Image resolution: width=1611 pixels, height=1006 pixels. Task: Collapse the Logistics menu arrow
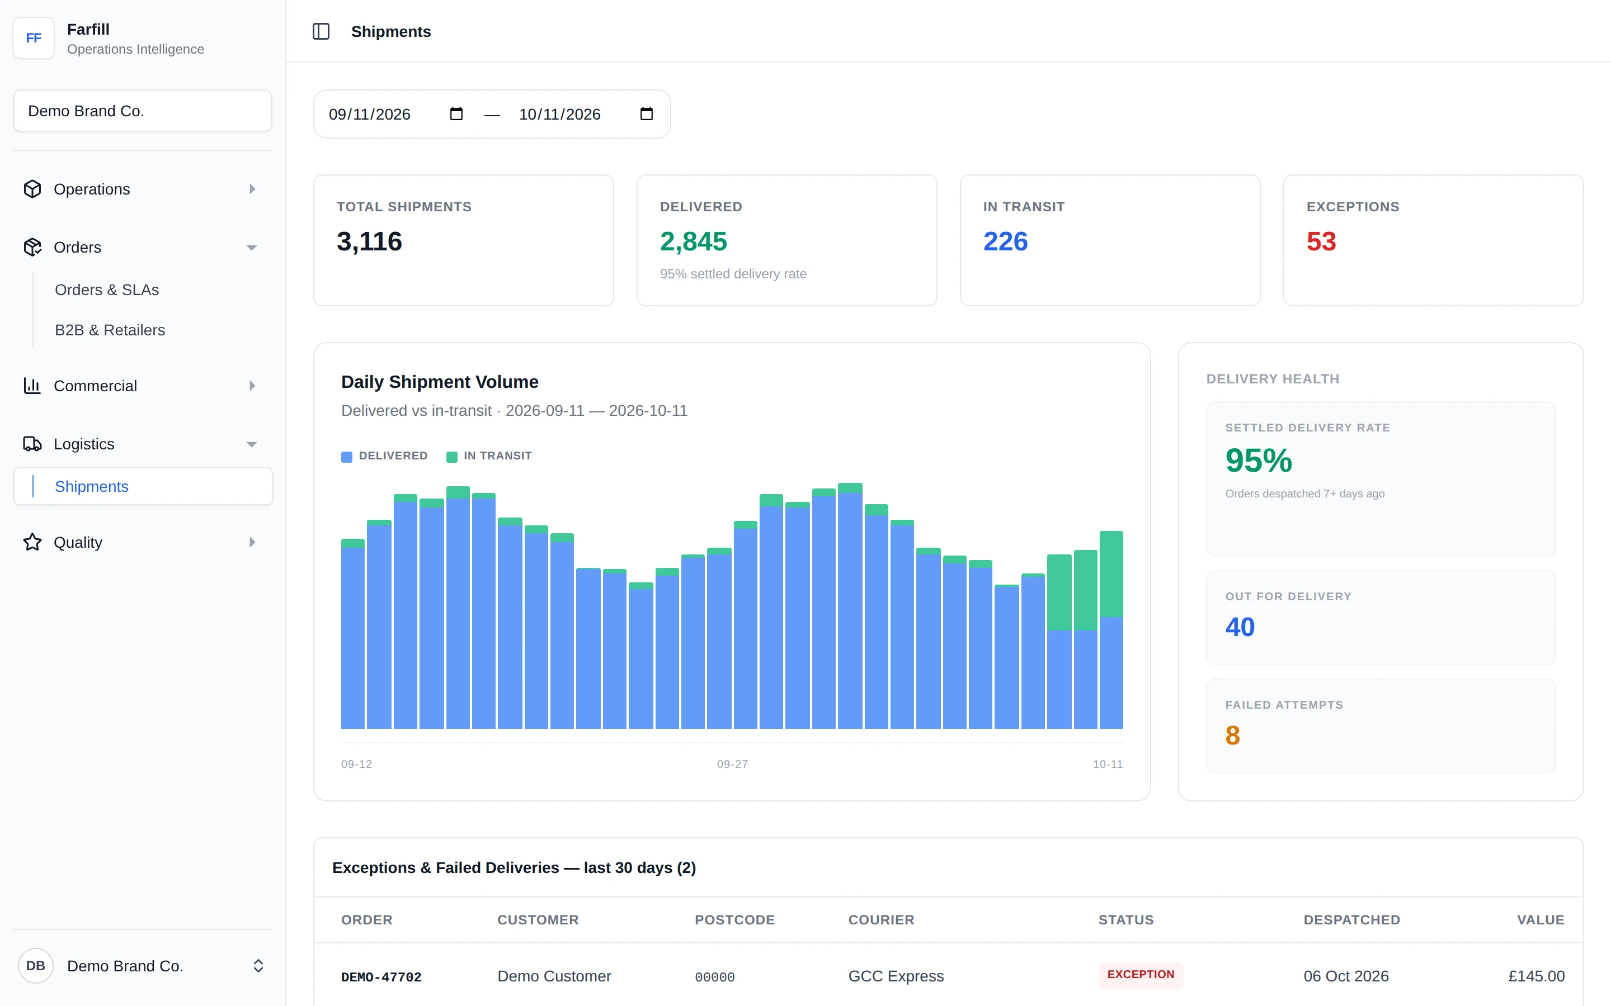click(x=252, y=444)
